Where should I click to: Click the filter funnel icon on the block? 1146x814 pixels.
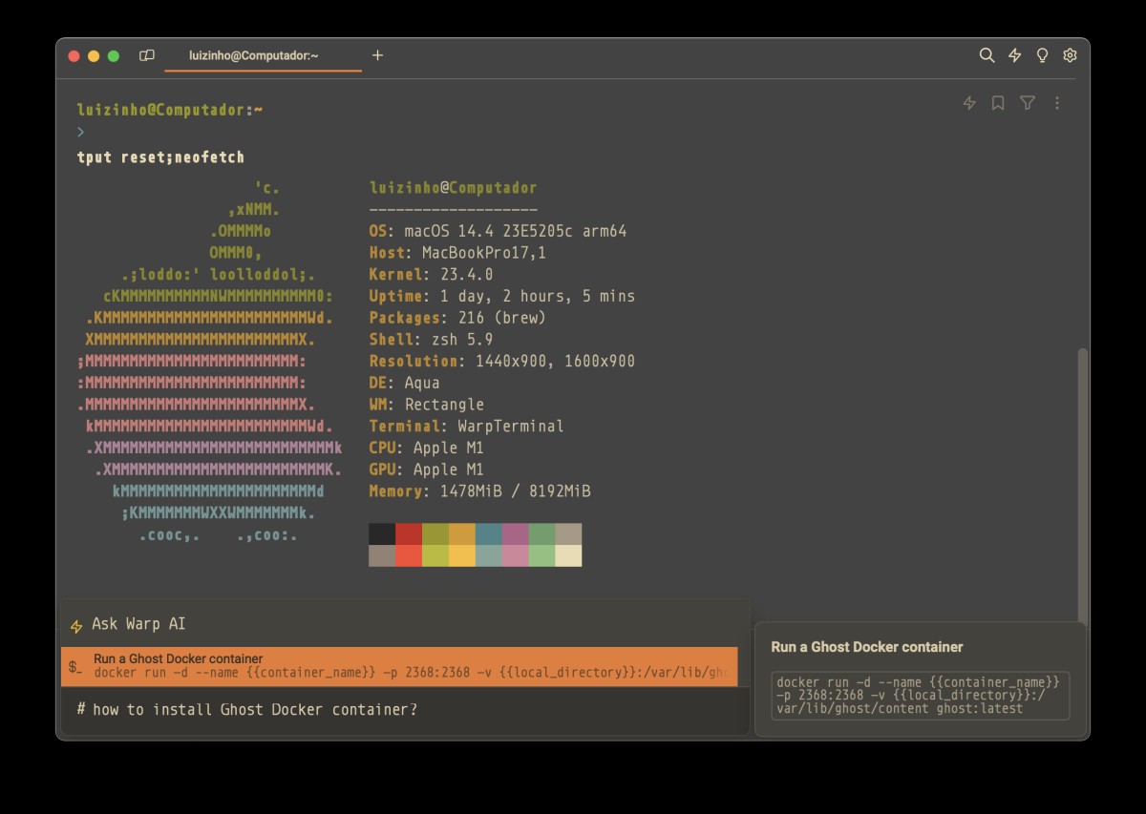(x=1028, y=103)
